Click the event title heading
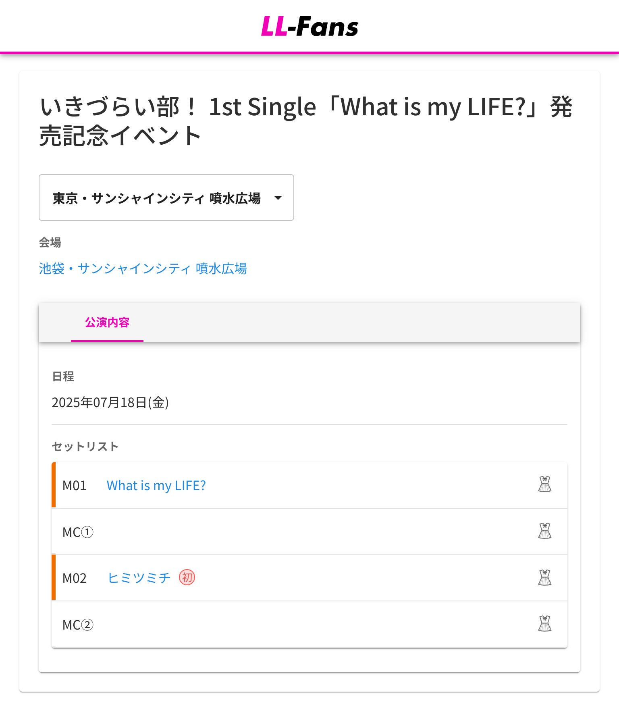The width and height of the screenshot is (619, 711). [306, 121]
